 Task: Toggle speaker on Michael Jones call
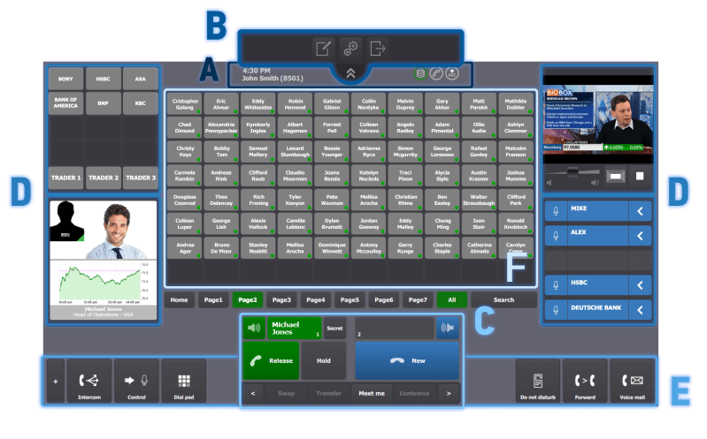coord(254,329)
